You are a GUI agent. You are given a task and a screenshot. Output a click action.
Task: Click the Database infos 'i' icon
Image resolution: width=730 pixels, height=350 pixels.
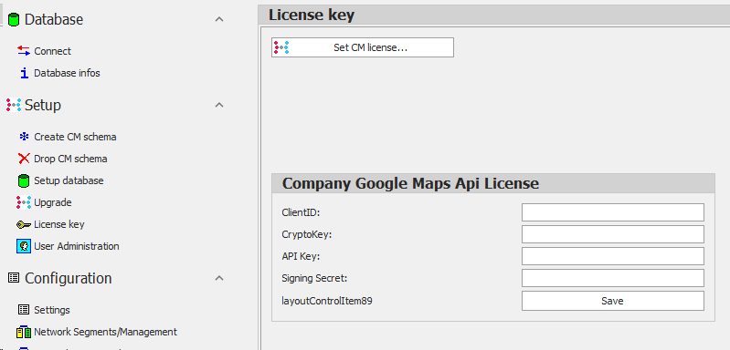(24, 73)
